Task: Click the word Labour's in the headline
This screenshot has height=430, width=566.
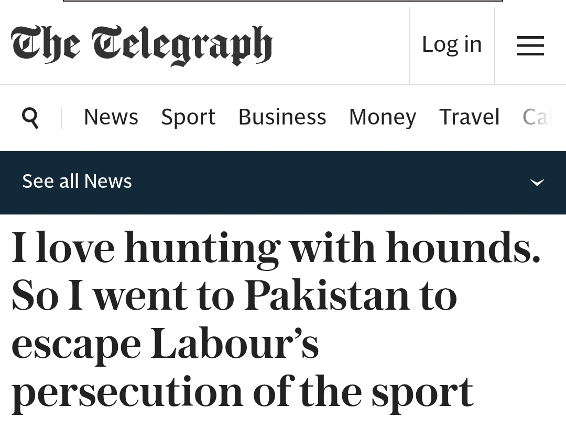Action: tap(234, 344)
